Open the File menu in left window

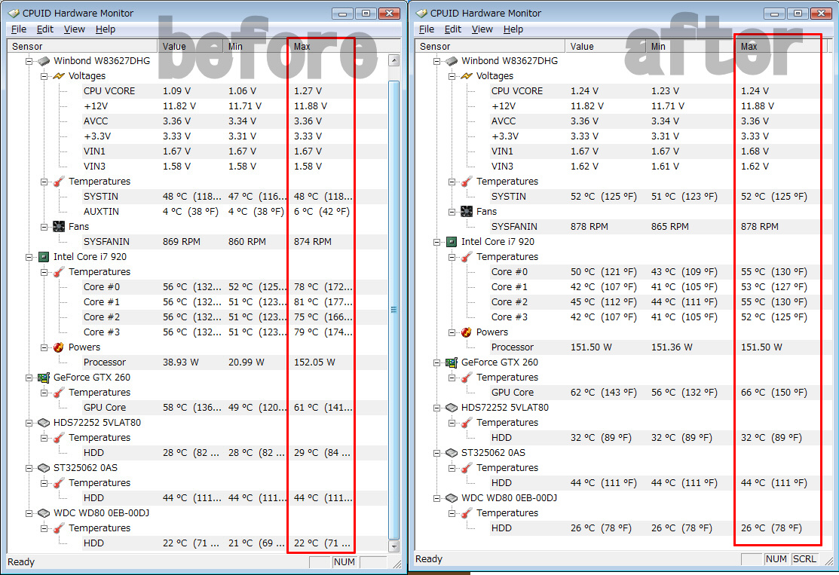(x=19, y=29)
